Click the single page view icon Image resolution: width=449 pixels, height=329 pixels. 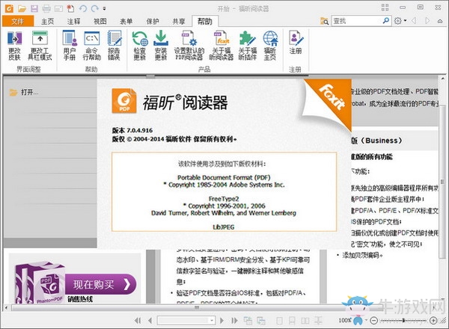[279, 321]
